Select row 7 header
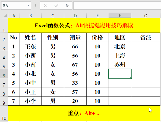This screenshot has height=122, width=161. pos(4,83)
